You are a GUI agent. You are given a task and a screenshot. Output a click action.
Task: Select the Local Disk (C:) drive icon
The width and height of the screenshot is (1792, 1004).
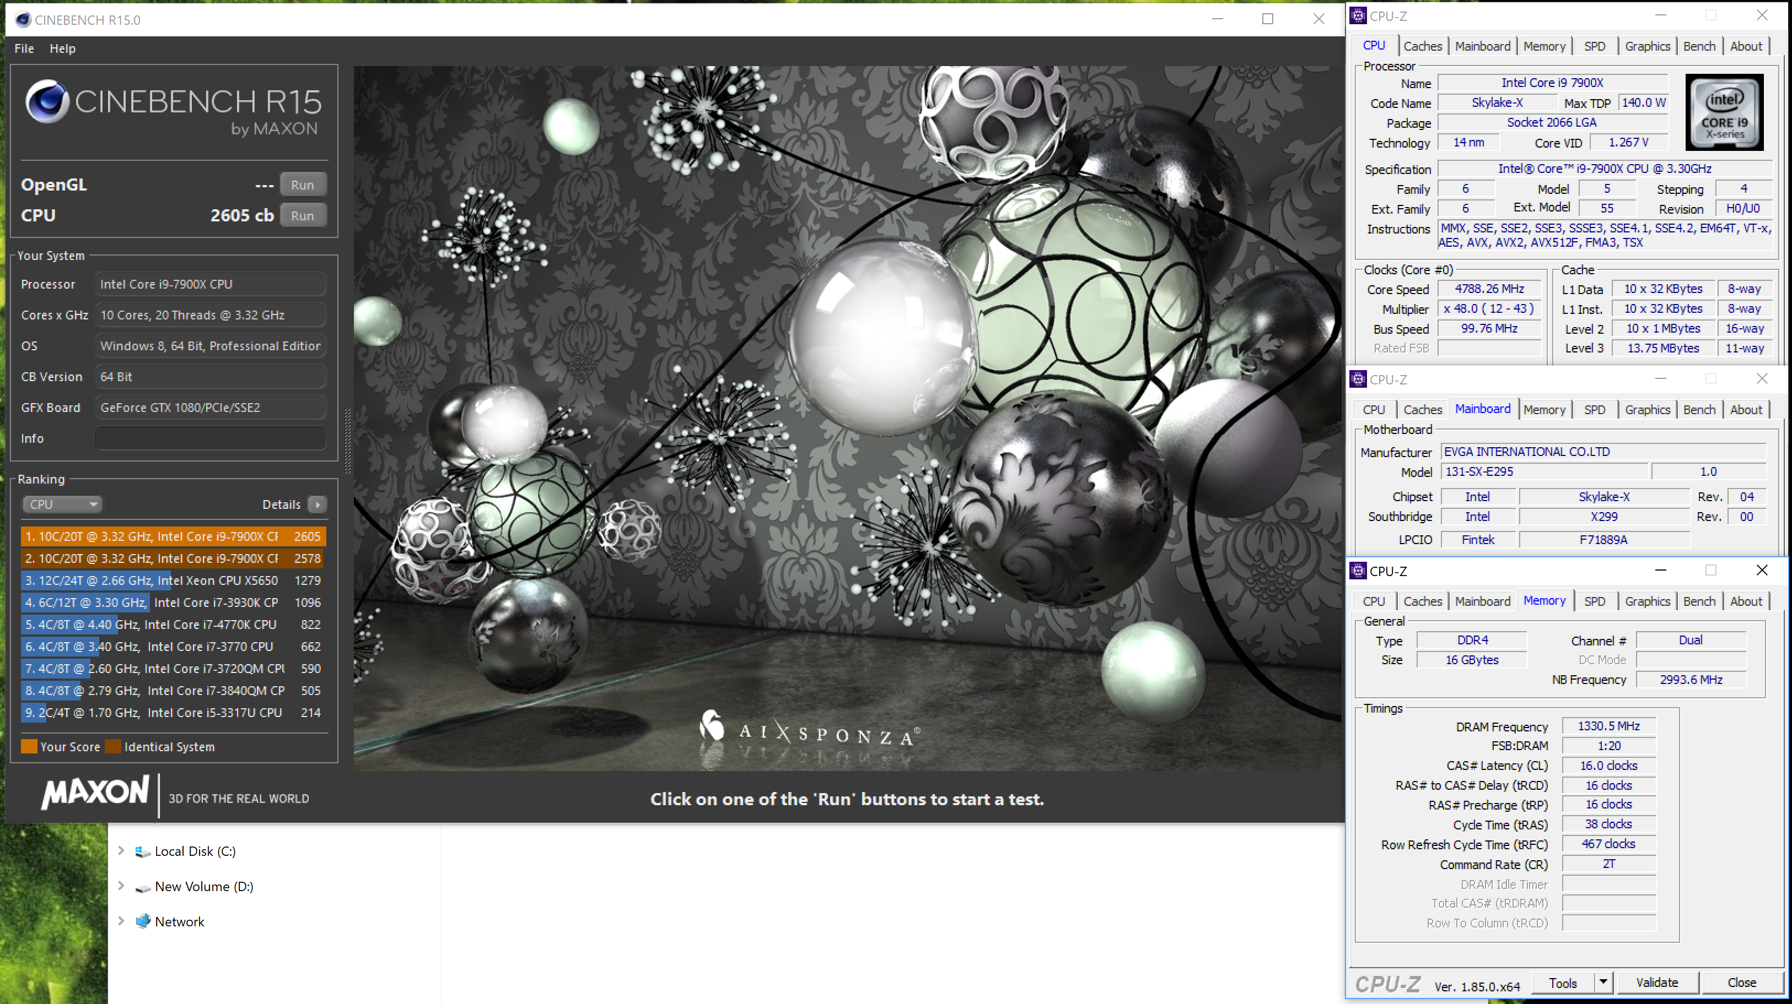tap(143, 852)
